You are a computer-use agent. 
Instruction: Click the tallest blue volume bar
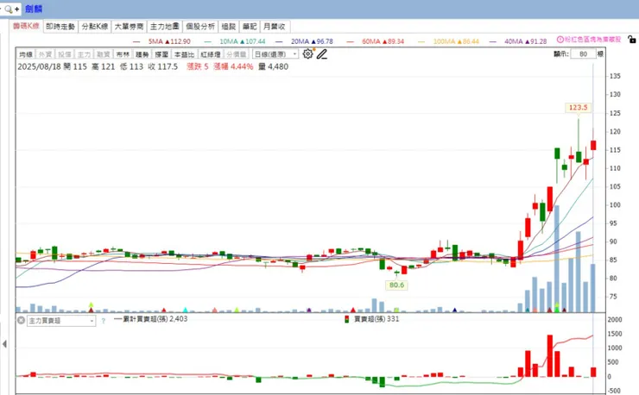click(557, 259)
